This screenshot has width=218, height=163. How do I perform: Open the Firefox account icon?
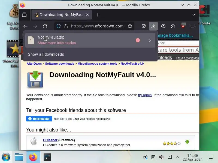click(163, 26)
